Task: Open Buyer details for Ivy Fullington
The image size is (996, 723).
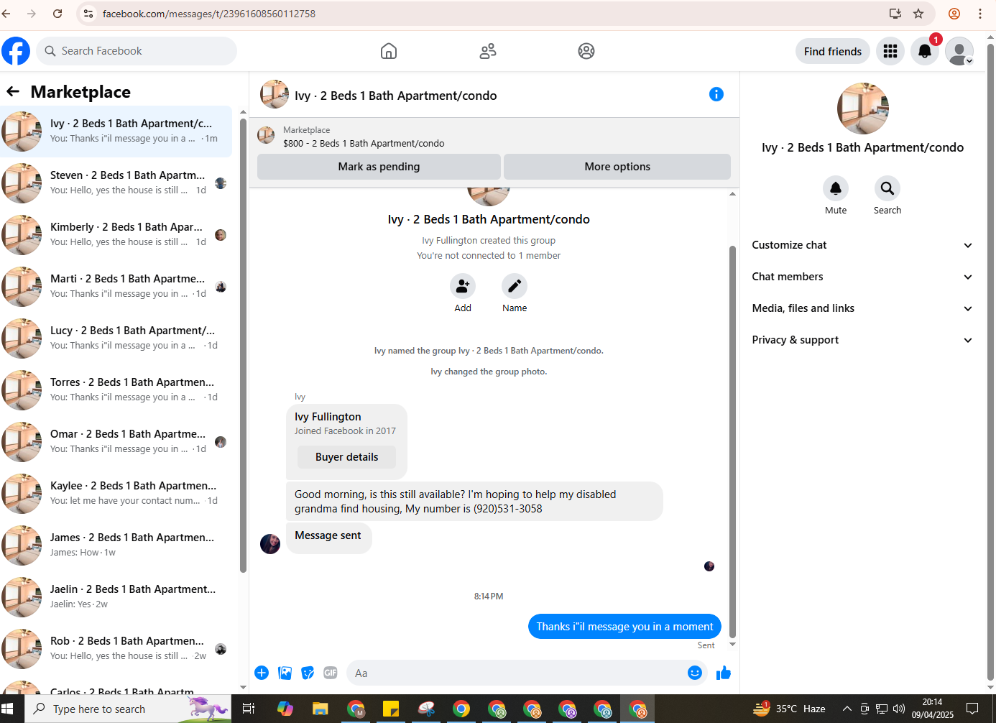Action: pos(346,457)
